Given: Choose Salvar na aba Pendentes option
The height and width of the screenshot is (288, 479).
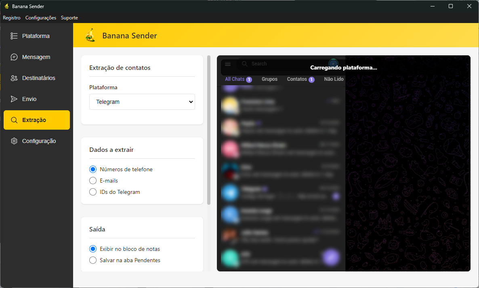Looking at the screenshot, I should (x=93, y=260).
